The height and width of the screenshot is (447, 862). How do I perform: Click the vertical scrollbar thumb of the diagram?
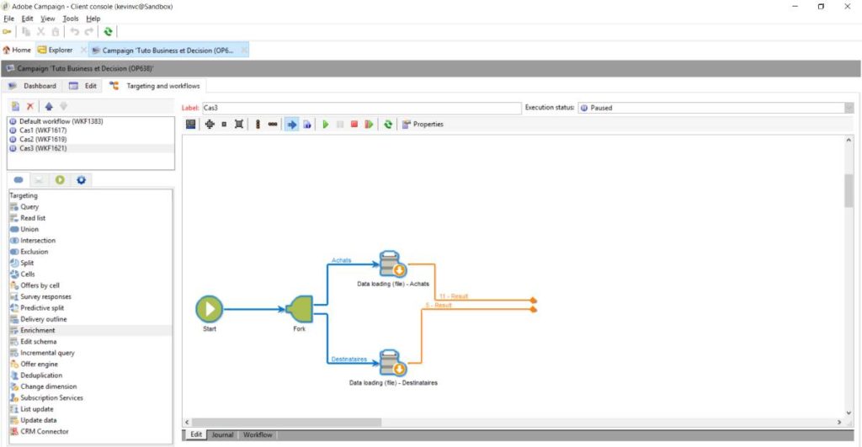[849, 191]
